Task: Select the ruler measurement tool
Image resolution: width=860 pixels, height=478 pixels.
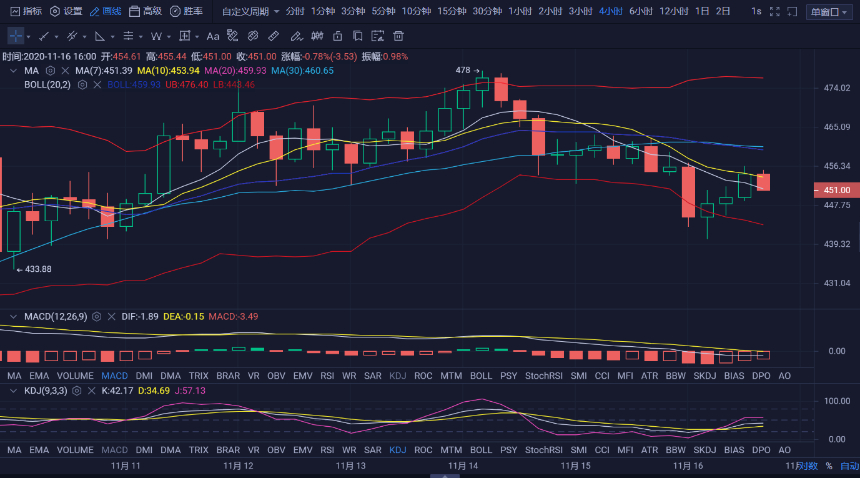Action: coord(273,36)
